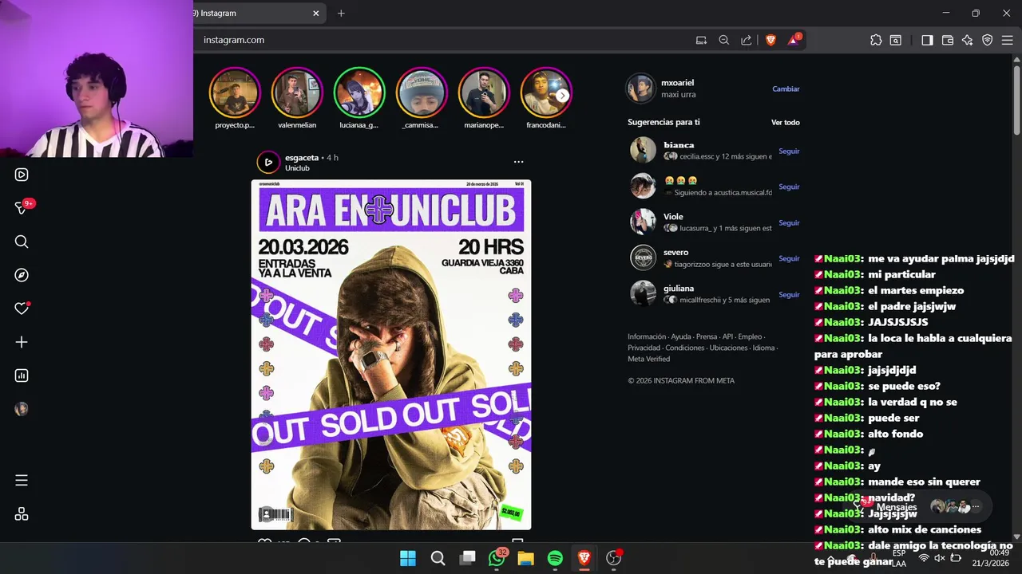
Task: Open the Leo AI sparkle icon
Action: (x=968, y=40)
